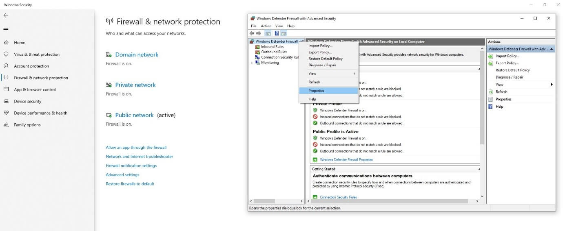Image resolution: width=565 pixels, height=231 pixels.
Task: Open Public network settings
Action: (x=134, y=115)
